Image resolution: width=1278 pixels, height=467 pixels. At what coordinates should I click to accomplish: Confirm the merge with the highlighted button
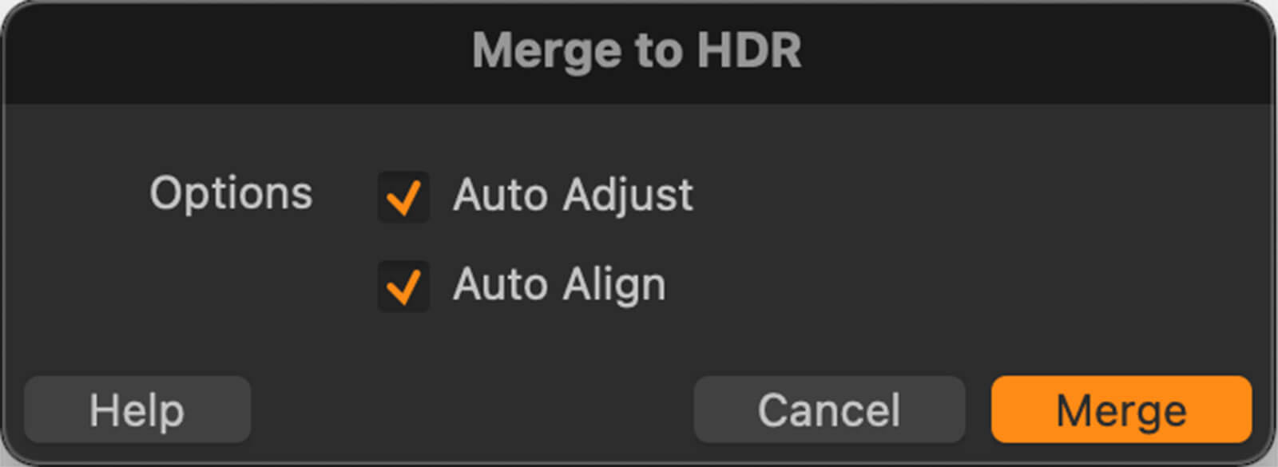[1121, 410]
